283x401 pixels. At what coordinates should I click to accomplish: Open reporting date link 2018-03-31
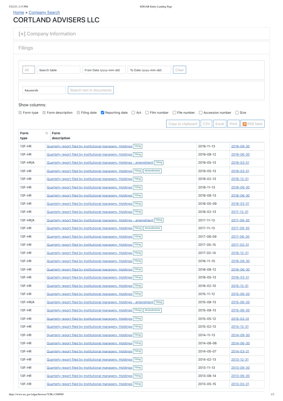click(x=240, y=204)
